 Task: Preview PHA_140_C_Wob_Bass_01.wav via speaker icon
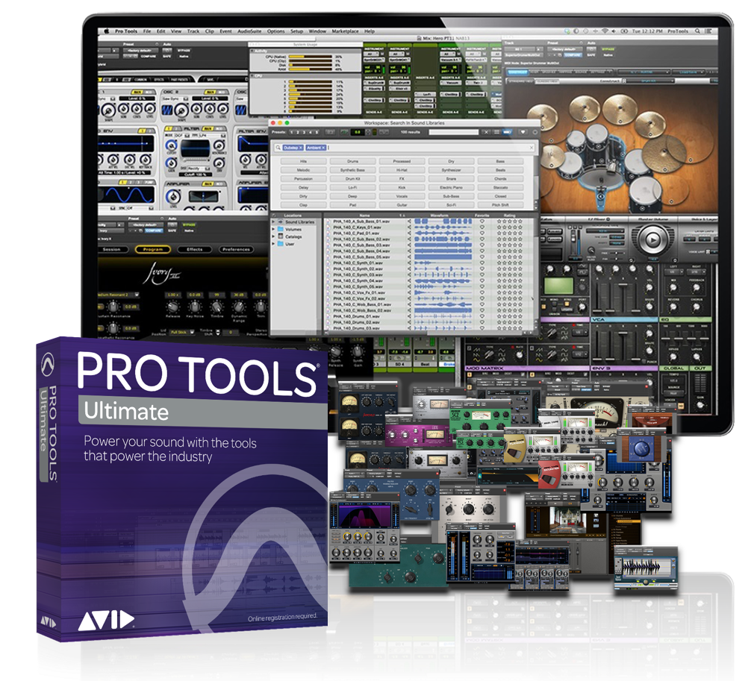pos(409,304)
